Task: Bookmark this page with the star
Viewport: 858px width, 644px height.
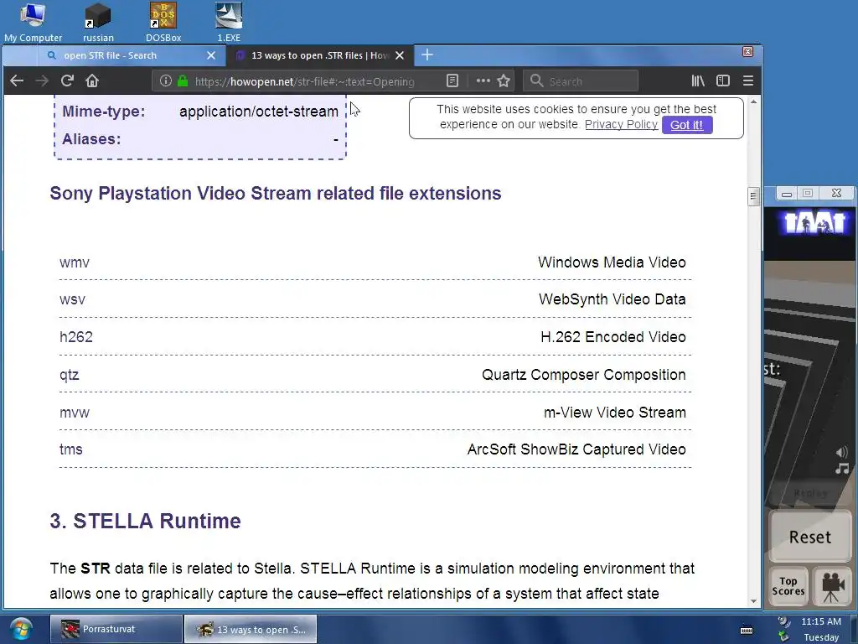Action: point(504,81)
